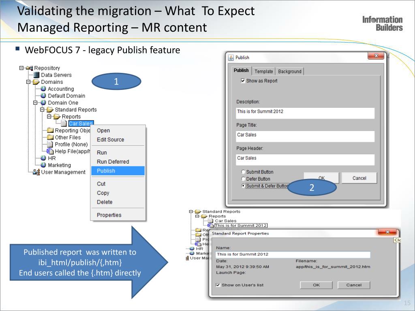
Task: Switch to the Template tab
Action: (263, 71)
